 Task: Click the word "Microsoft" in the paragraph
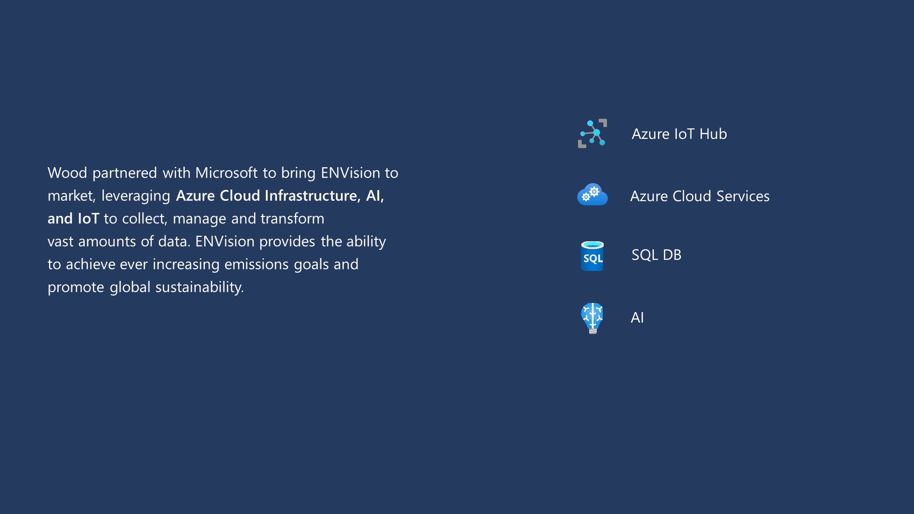[x=226, y=173]
